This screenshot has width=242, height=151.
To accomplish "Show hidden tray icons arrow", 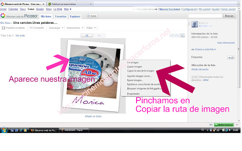I will click(x=208, y=130).
